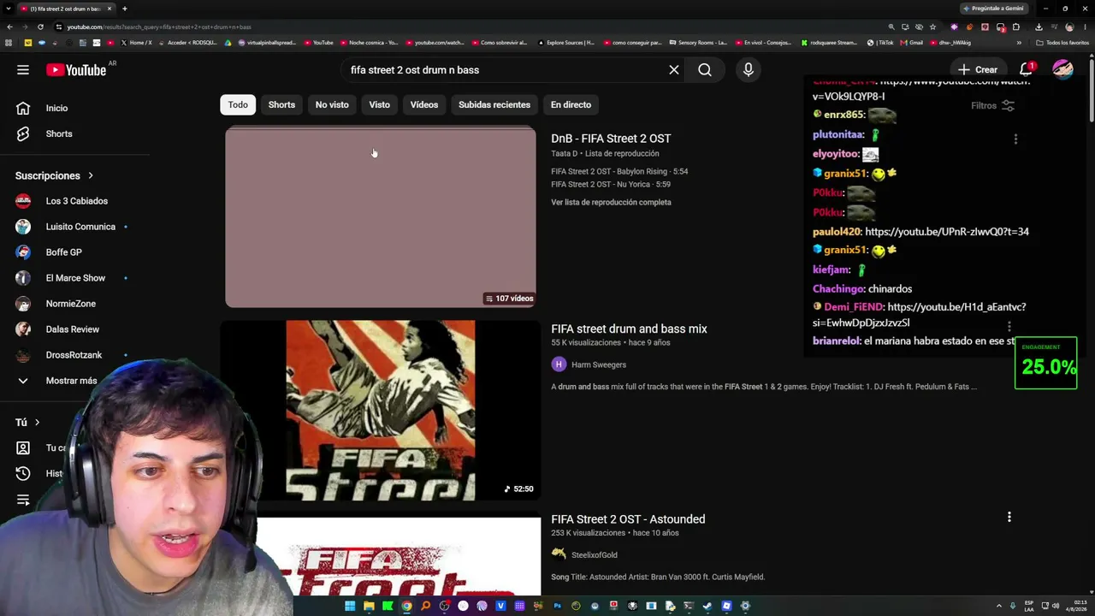Open the DrossRotzank subscription
This screenshot has width=1095, height=616.
pos(75,355)
